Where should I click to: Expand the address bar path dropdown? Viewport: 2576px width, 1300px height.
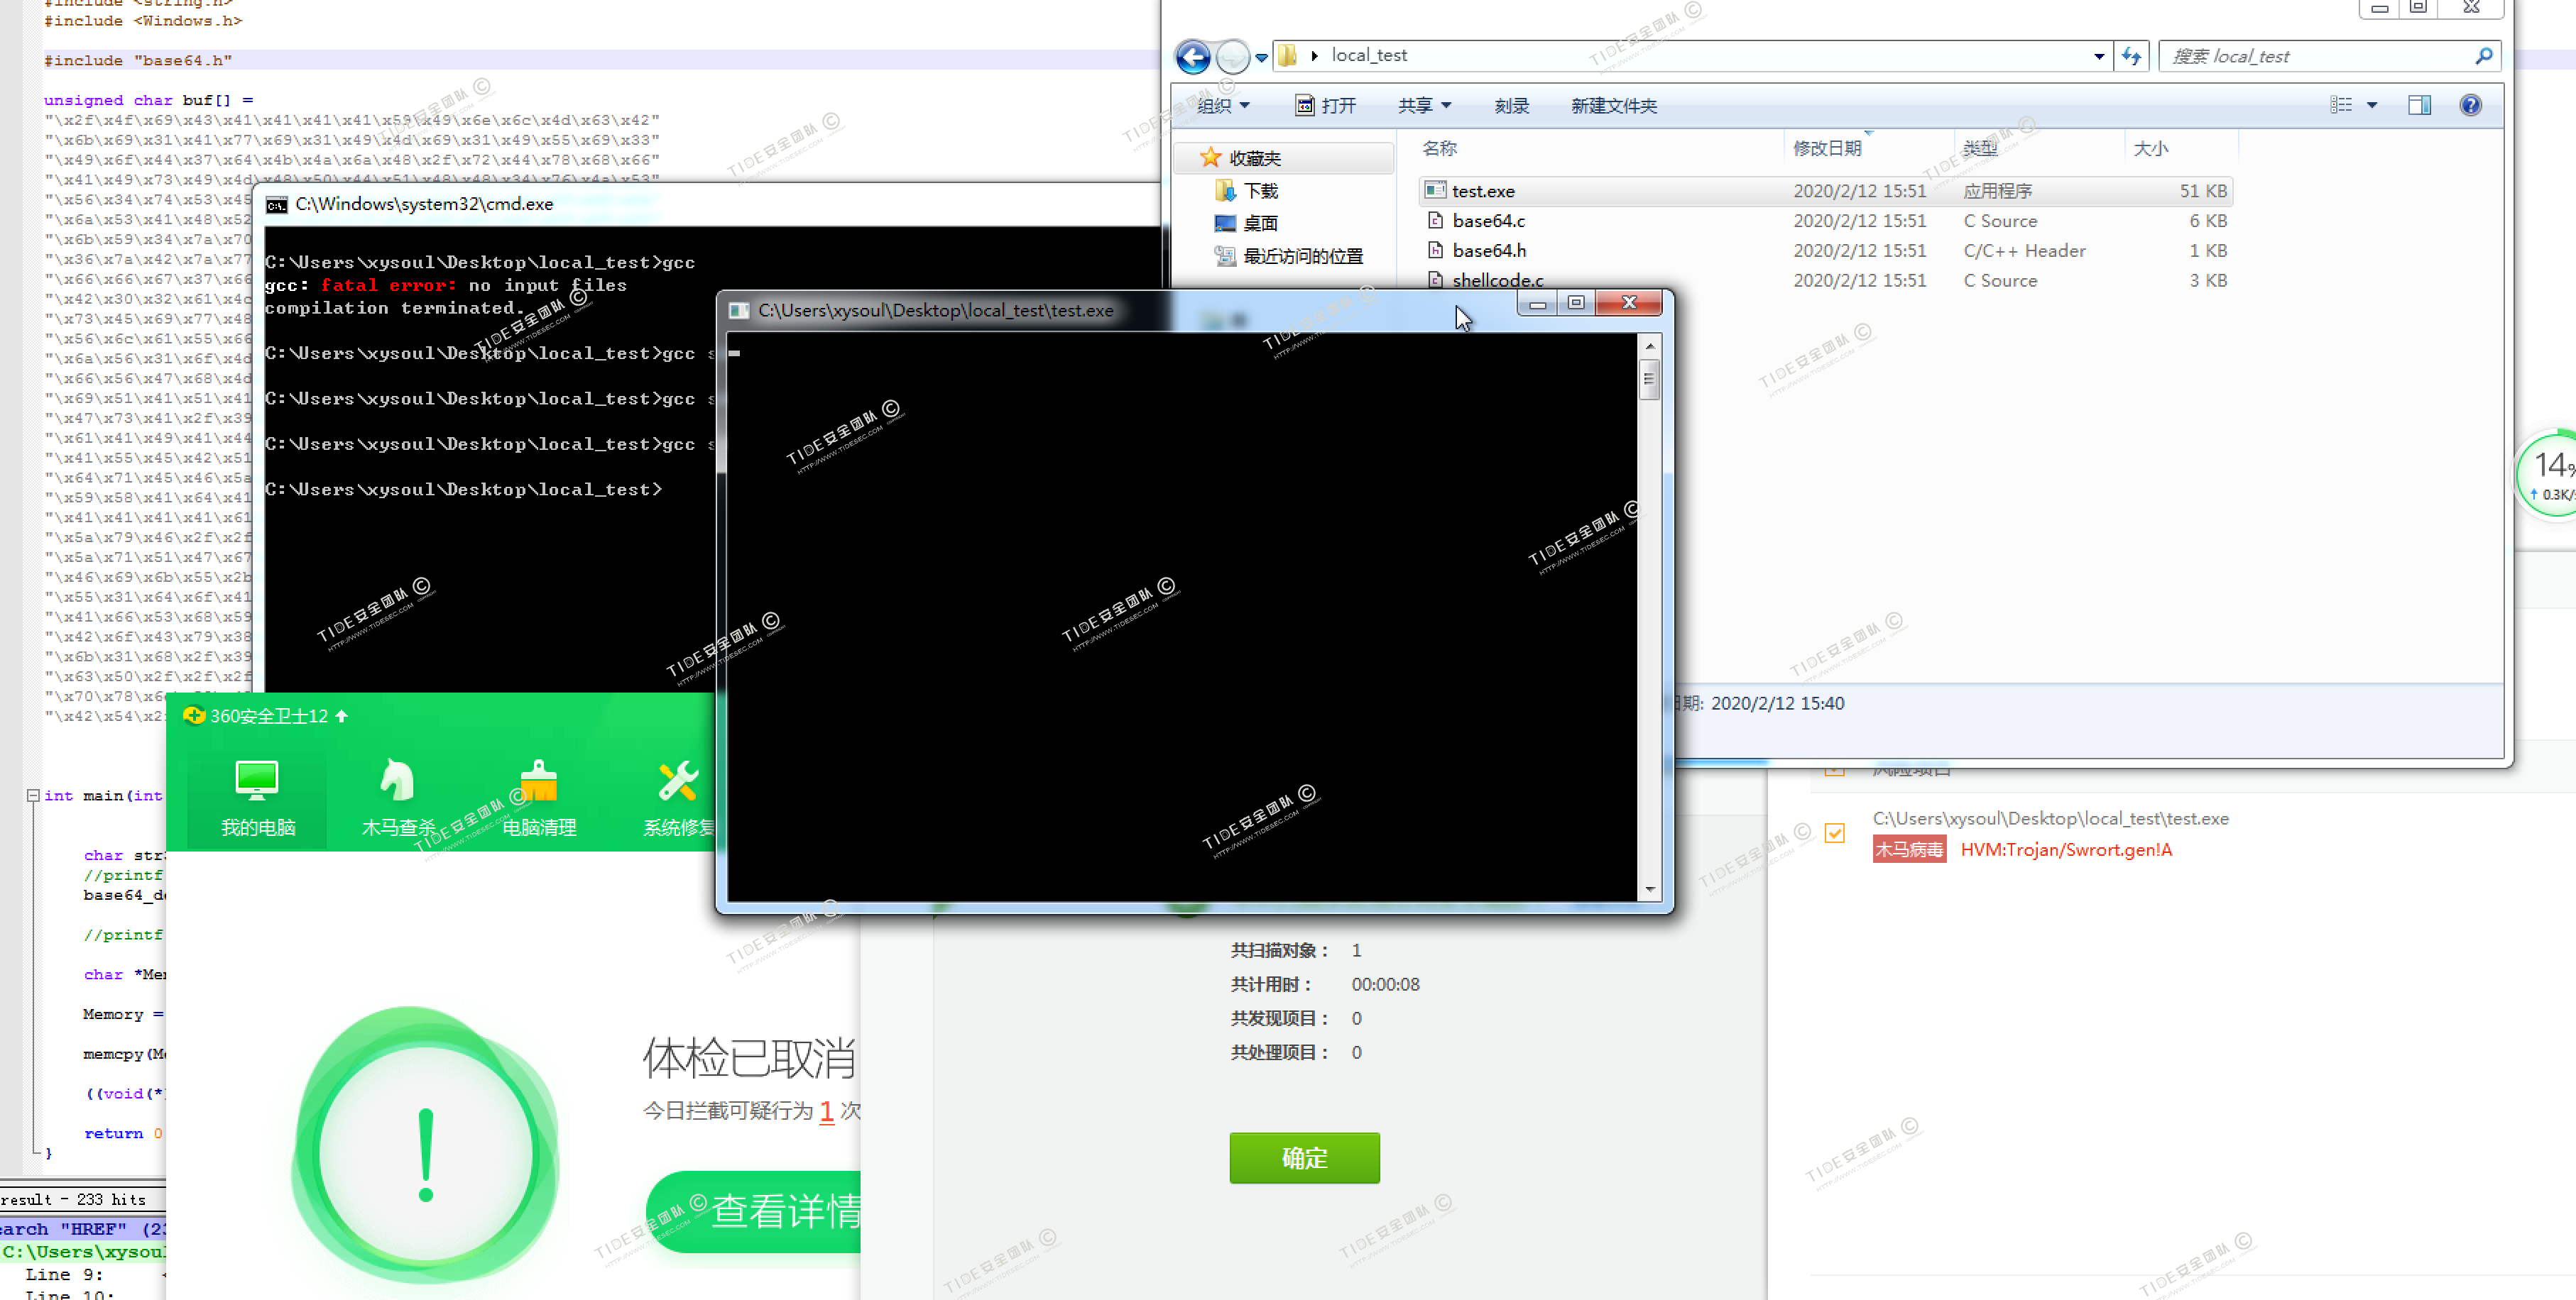click(2098, 56)
